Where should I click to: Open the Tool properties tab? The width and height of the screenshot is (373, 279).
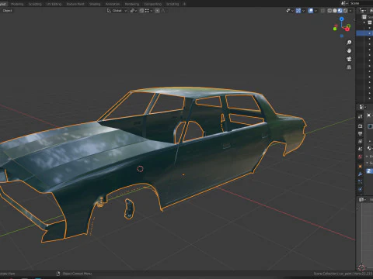coord(360,116)
